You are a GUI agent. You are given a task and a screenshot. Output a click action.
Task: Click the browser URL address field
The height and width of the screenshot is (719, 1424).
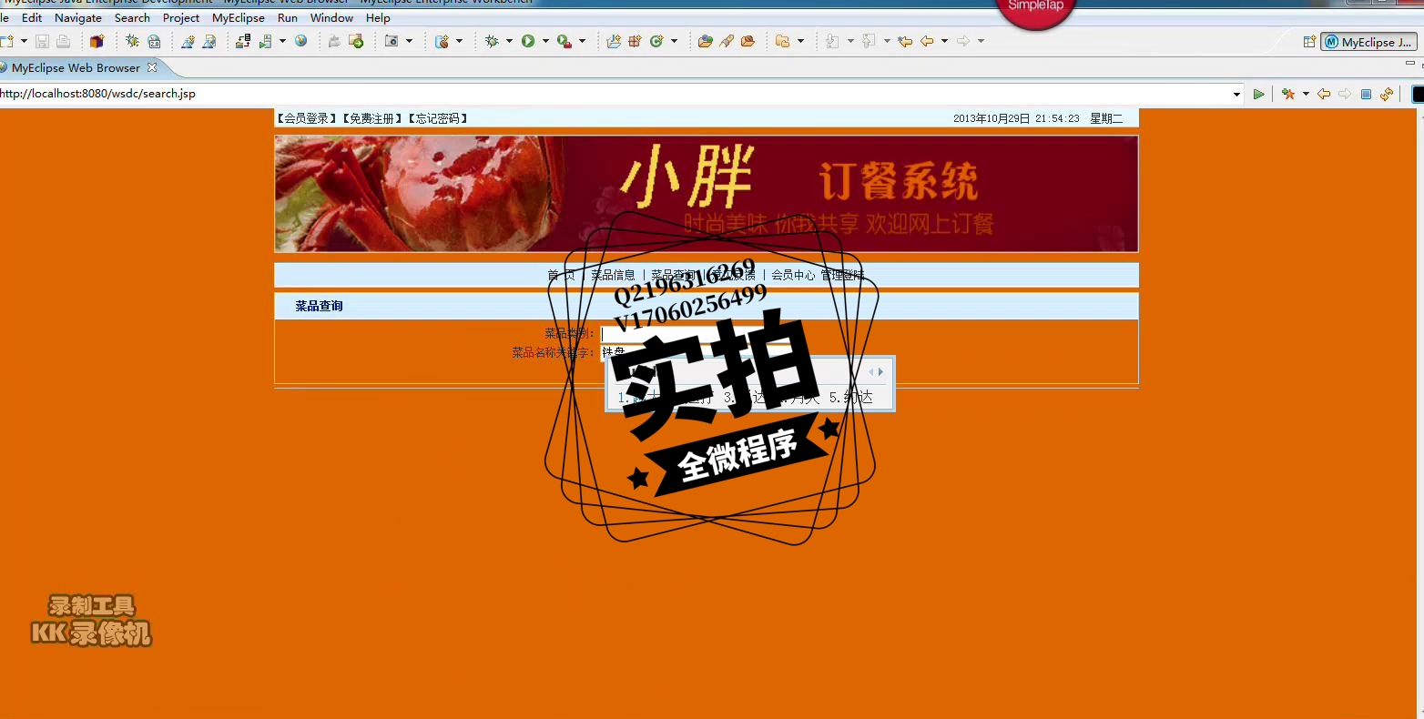pyautogui.click(x=615, y=94)
